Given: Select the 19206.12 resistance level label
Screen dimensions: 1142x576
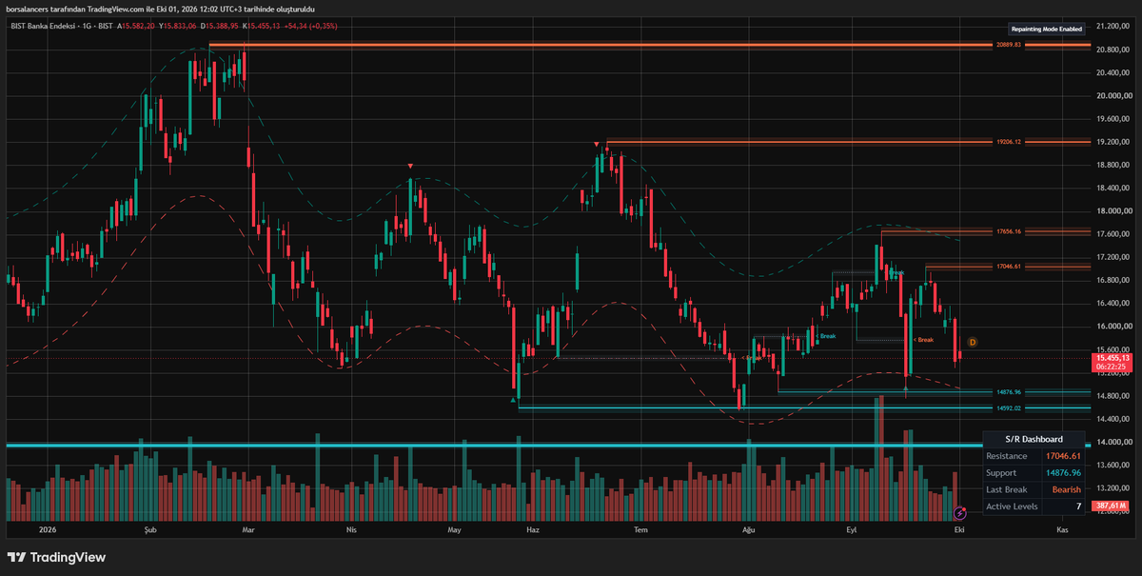Looking at the screenshot, I should pyautogui.click(x=1009, y=142).
